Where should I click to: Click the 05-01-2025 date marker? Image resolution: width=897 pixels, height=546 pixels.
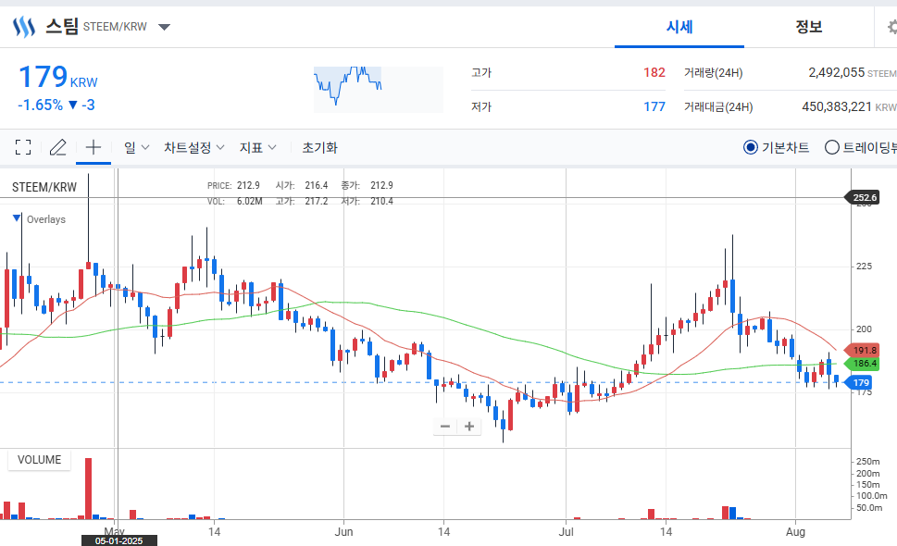tap(119, 540)
